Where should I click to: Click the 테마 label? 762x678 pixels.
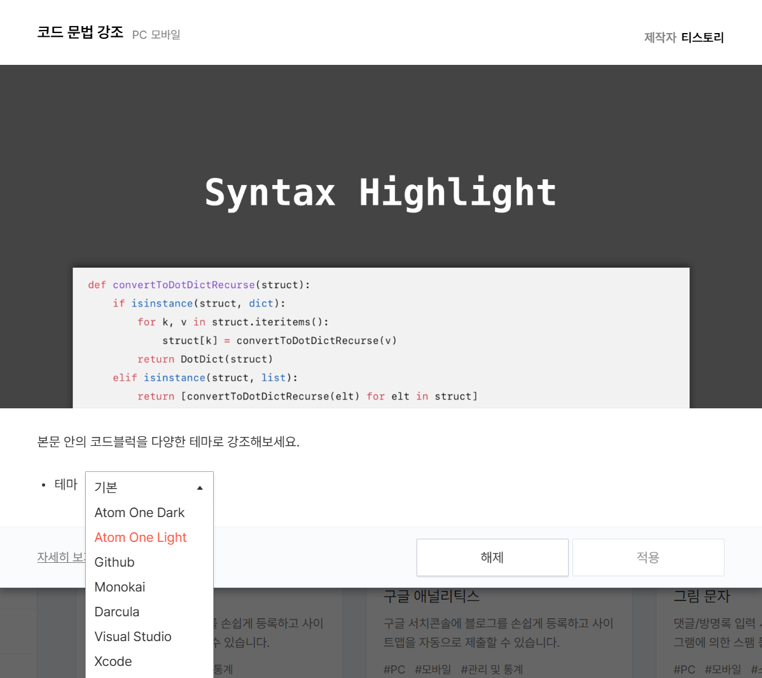pyautogui.click(x=66, y=485)
